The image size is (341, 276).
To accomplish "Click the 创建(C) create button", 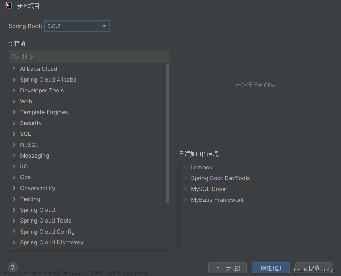I will point(271,268).
